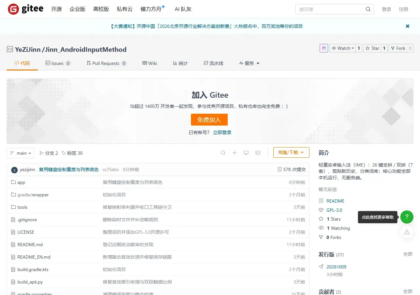This screenshot has width=420, height=295.
Task: Click the README link in sidebar
Action: pos(335,201)
